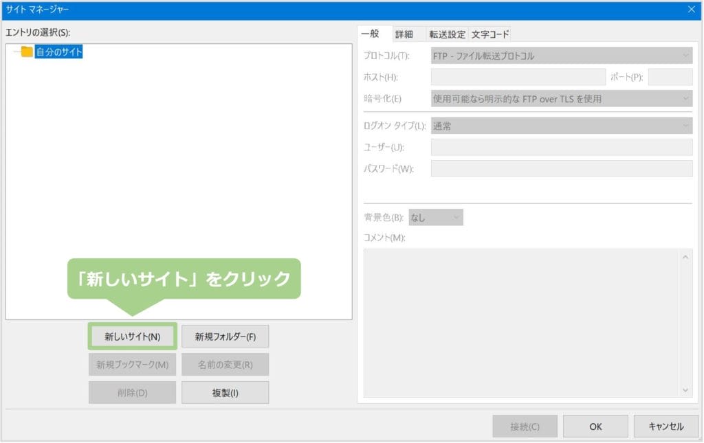Click the 新規ブックマーク button
Screen dimensions: 704x443
(x=133, y=364)
